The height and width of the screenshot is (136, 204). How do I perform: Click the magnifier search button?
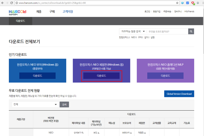click(191, 31)
